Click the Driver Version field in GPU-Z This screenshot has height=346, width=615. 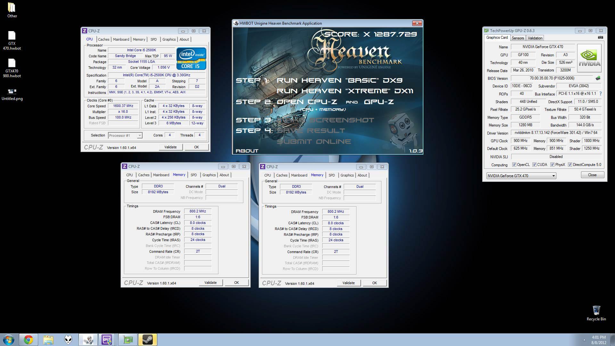(556, 133)
